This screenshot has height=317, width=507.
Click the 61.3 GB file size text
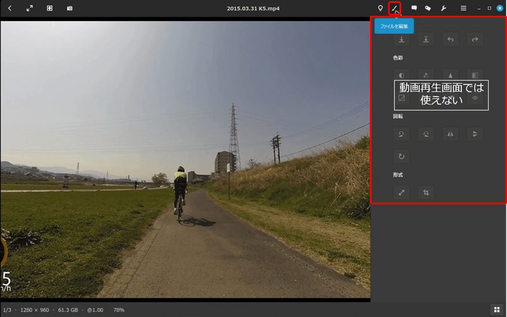click(x=68, y=310)
